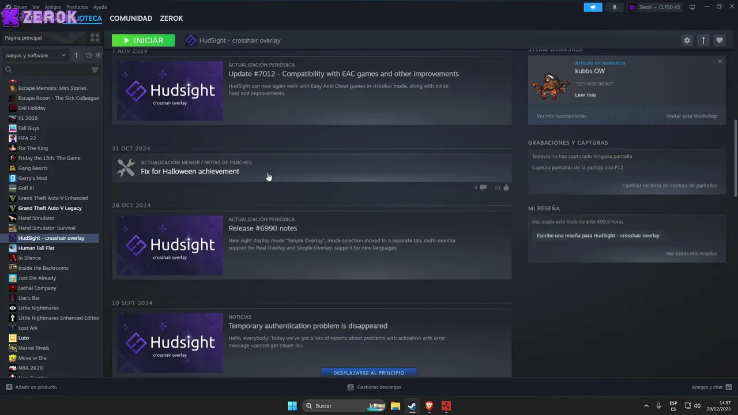Dismiss the trending article card
The height and width of the screenshot is (415, 738).
click(x=720, y=61)
